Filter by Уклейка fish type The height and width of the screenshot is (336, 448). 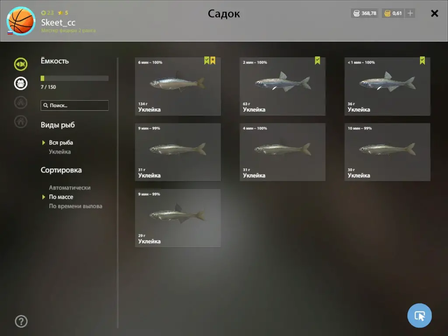coord(59,152)
